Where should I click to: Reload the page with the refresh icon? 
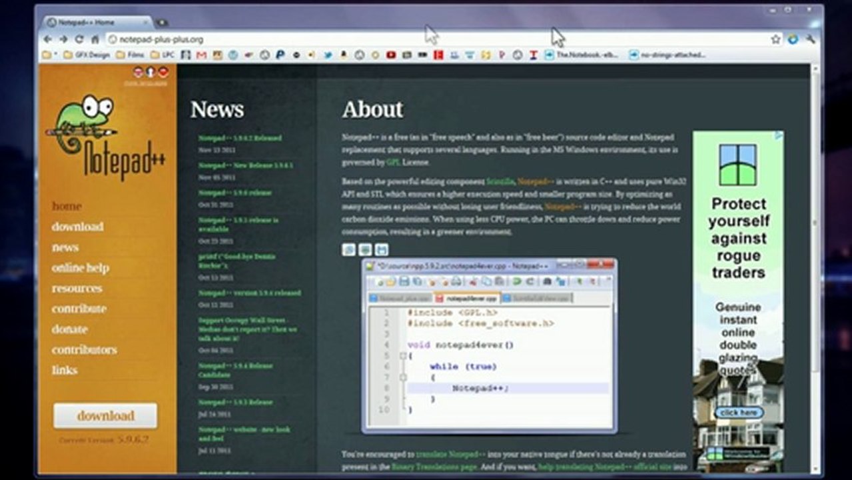click(79, 39)
